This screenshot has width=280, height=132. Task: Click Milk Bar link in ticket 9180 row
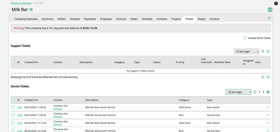coord(58,117)
